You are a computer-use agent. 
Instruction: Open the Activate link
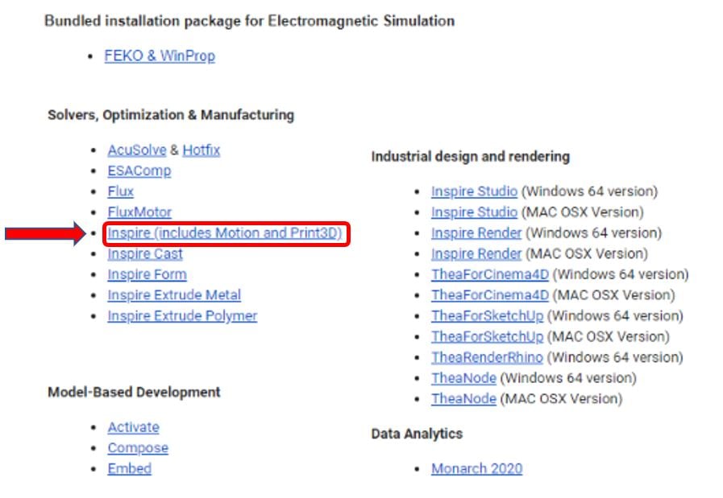(133, 427)
